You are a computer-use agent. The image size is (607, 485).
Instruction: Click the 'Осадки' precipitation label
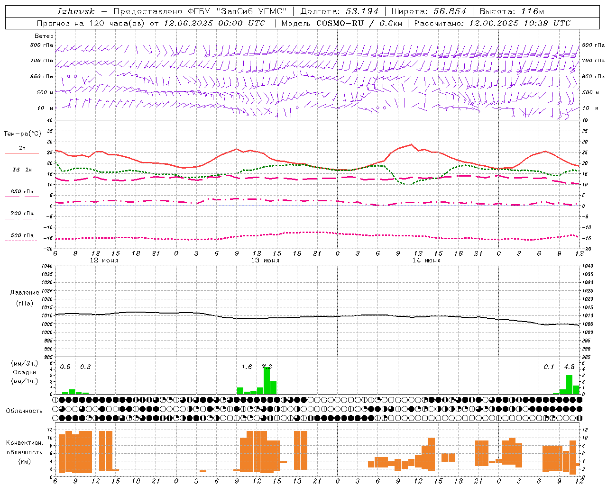25,372
